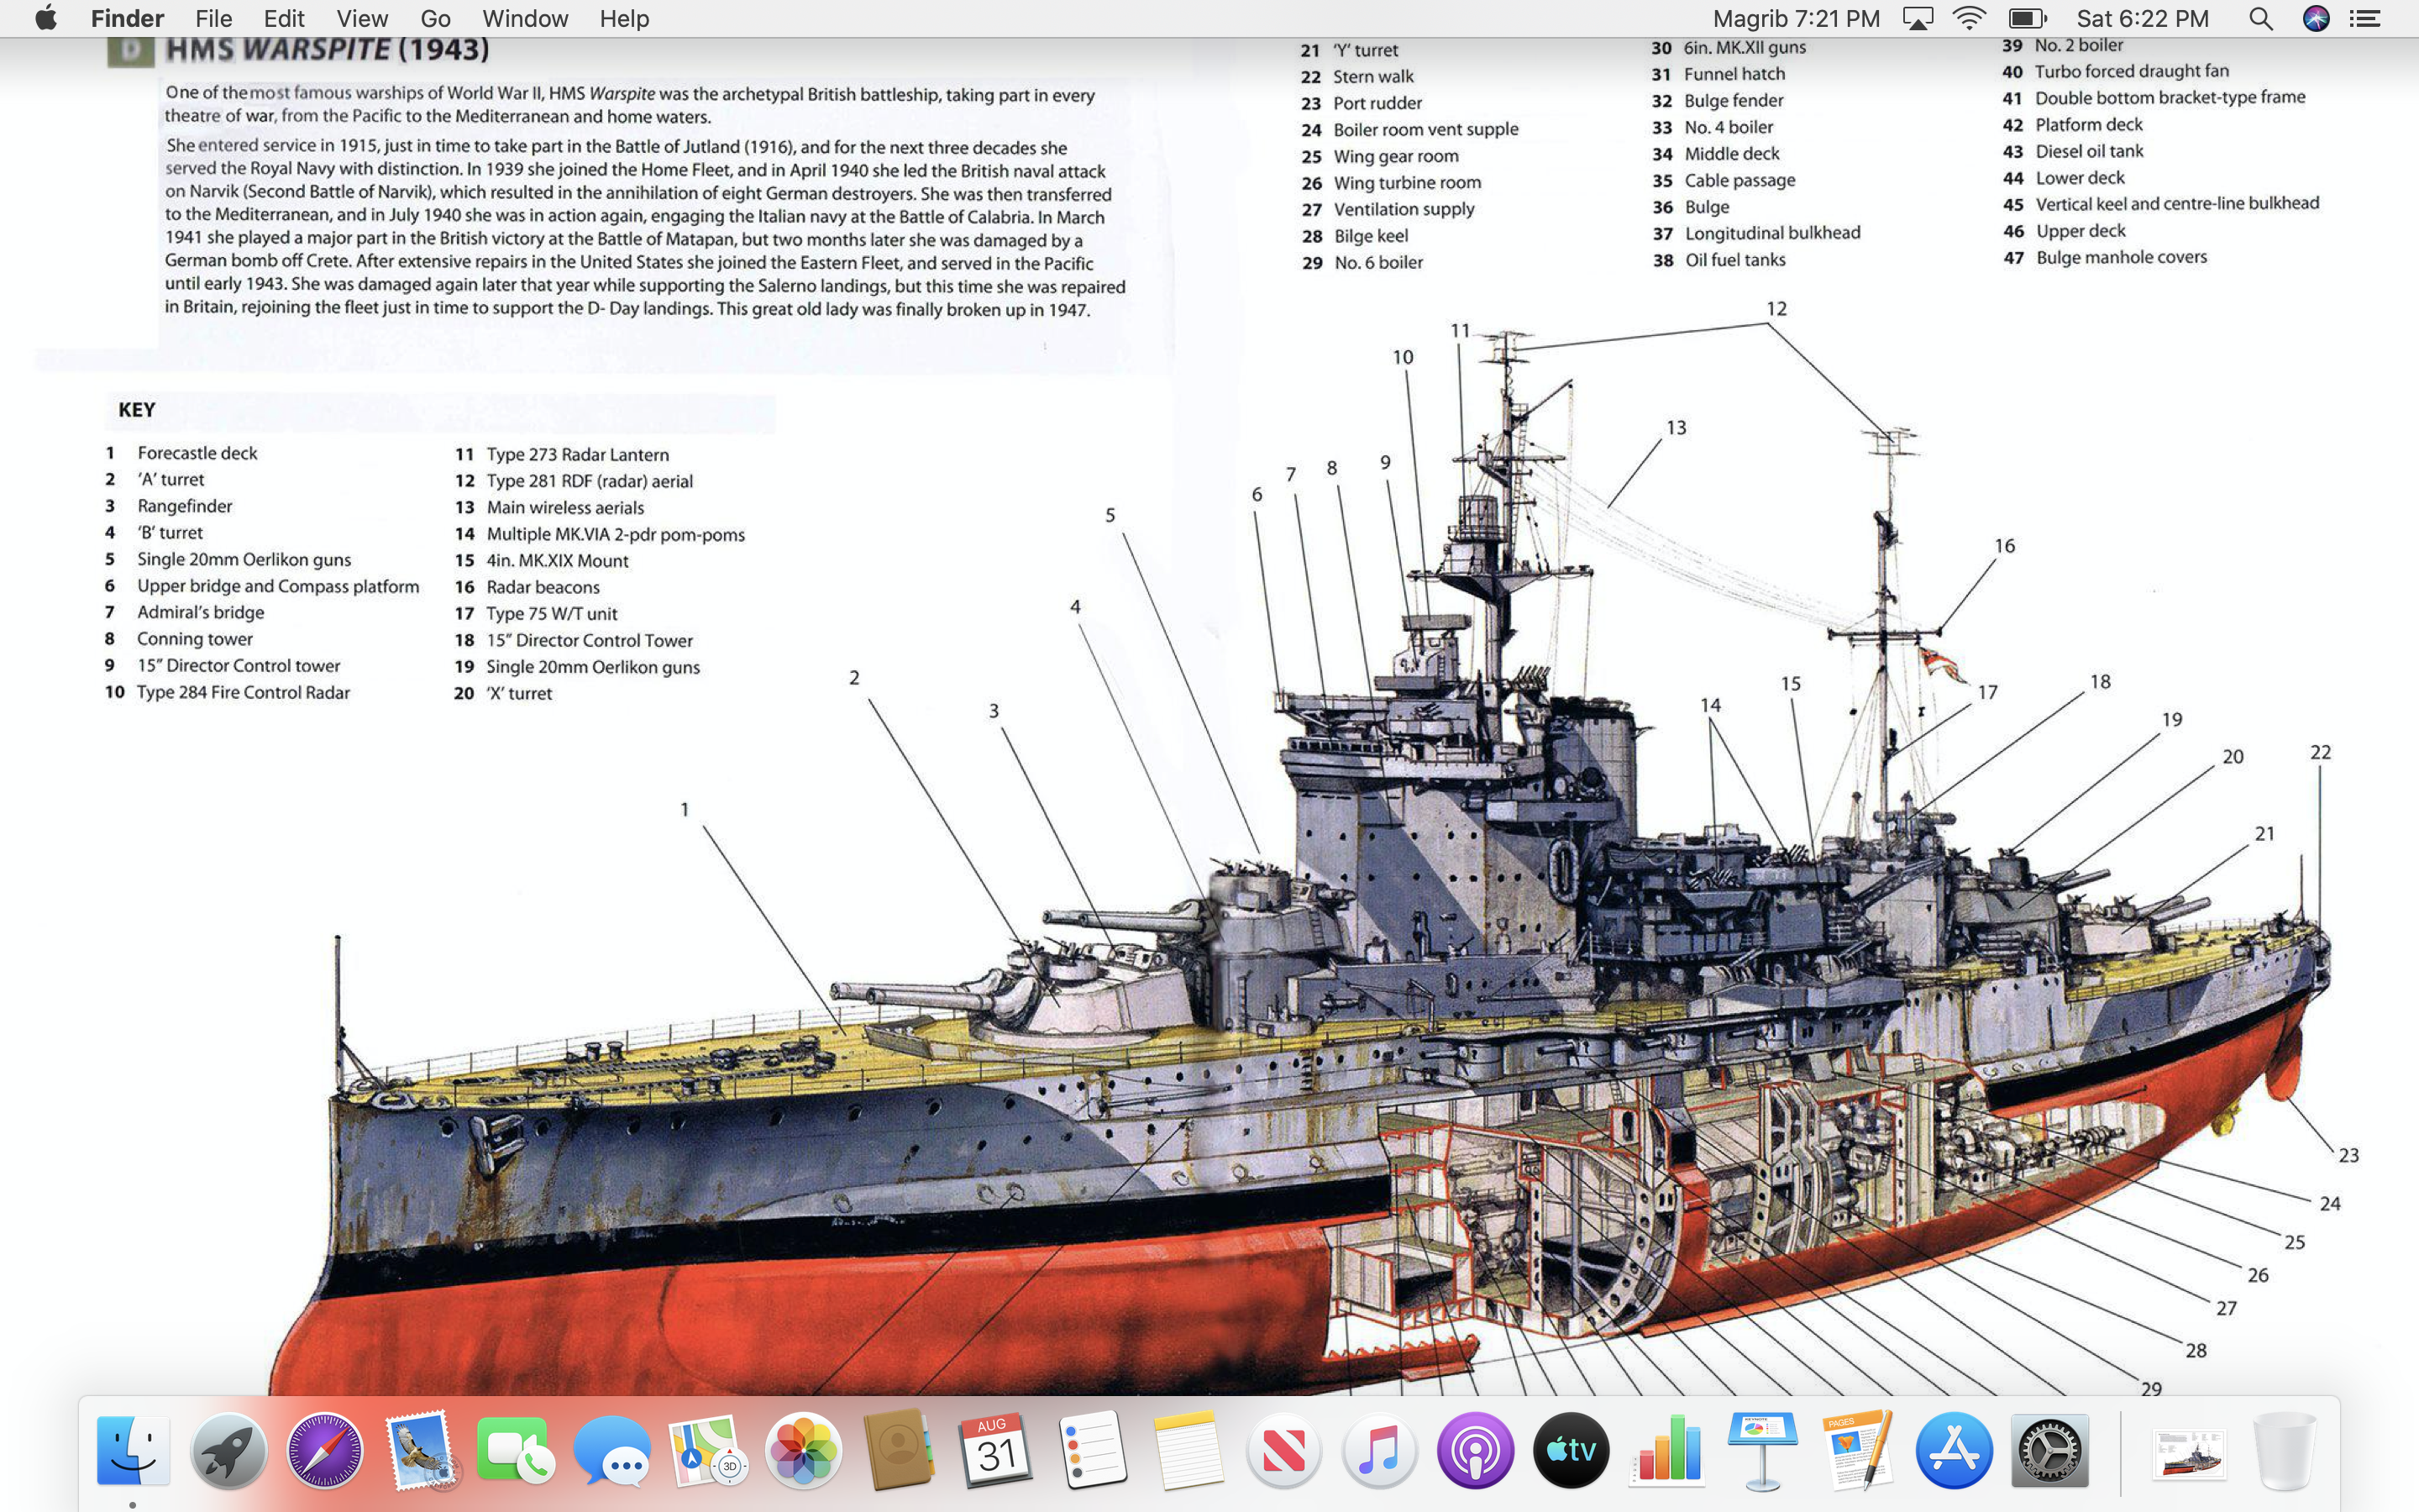Launch Photos app from dock
This screenshot has height=1512, width=2419.
[x=804, y=1450]
